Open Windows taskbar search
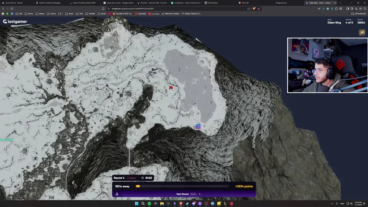The image size is (368, 207). pos(143,204)
